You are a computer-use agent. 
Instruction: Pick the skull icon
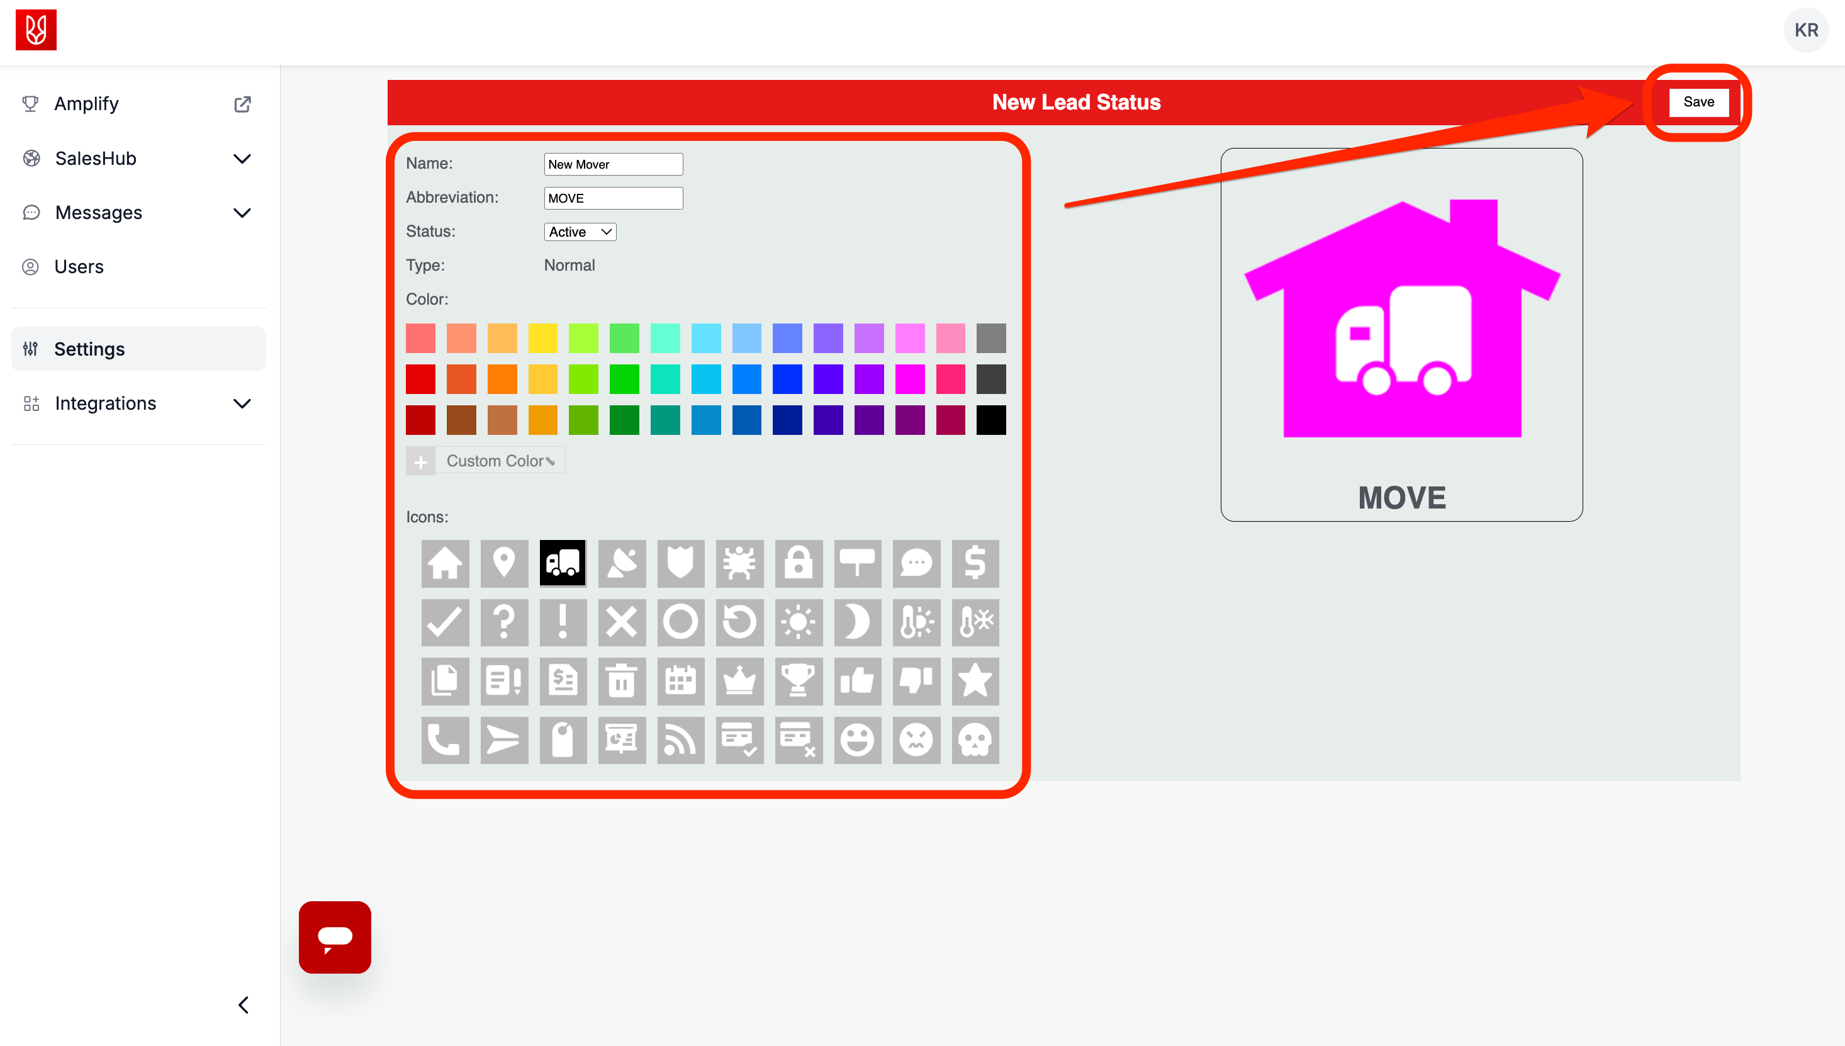point(975,740)
